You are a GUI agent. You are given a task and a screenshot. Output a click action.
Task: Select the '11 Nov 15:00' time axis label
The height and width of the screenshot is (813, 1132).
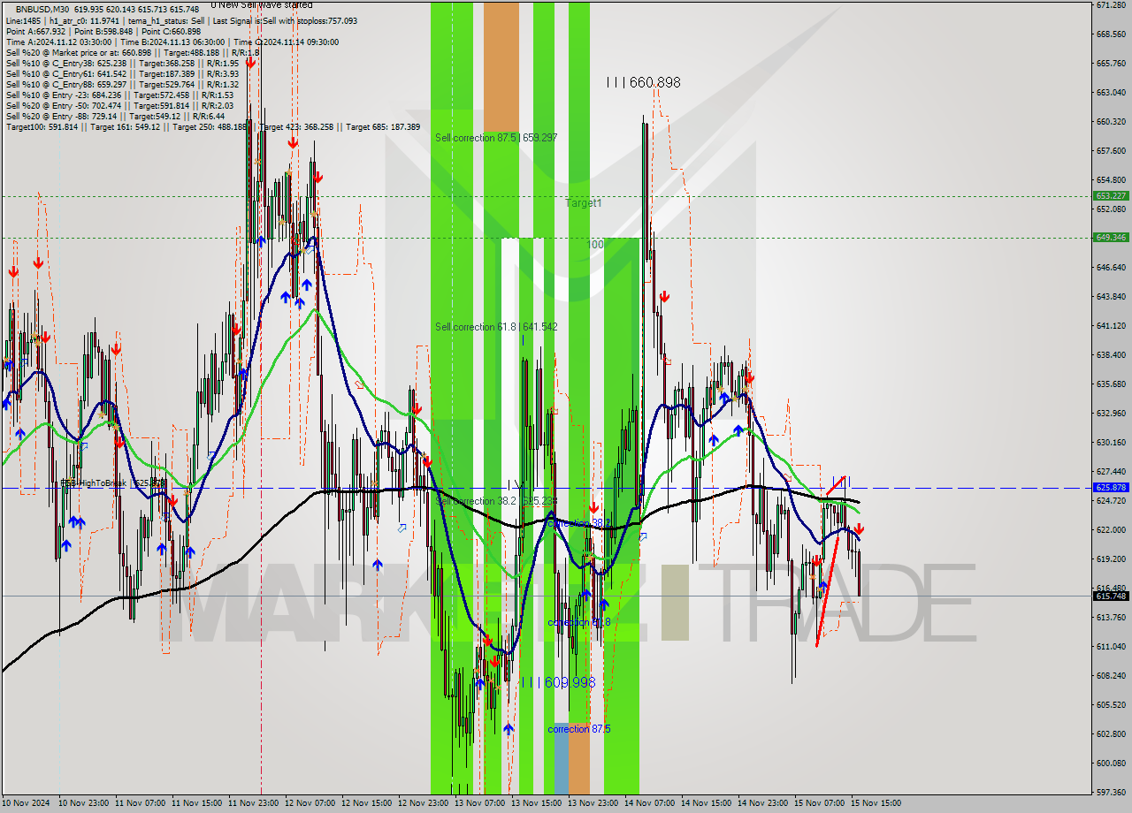point(196,803)
